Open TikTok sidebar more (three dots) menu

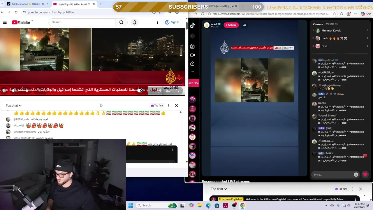point(192,72)
